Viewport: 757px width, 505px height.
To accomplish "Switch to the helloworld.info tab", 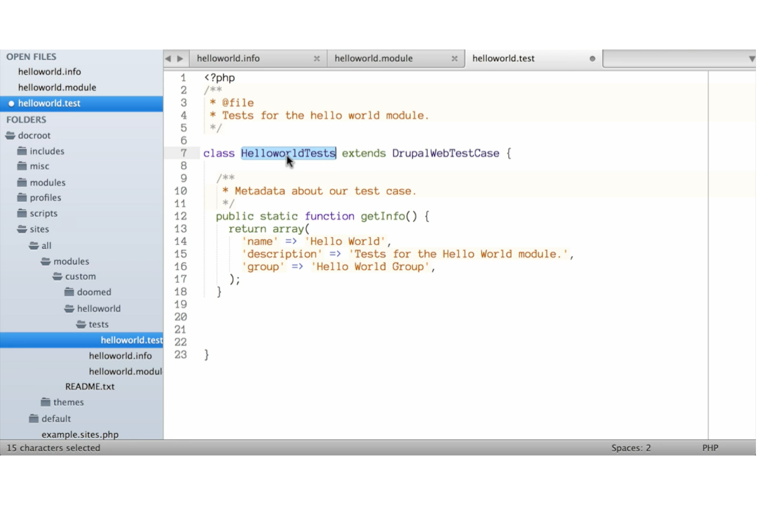I will 228,58.
